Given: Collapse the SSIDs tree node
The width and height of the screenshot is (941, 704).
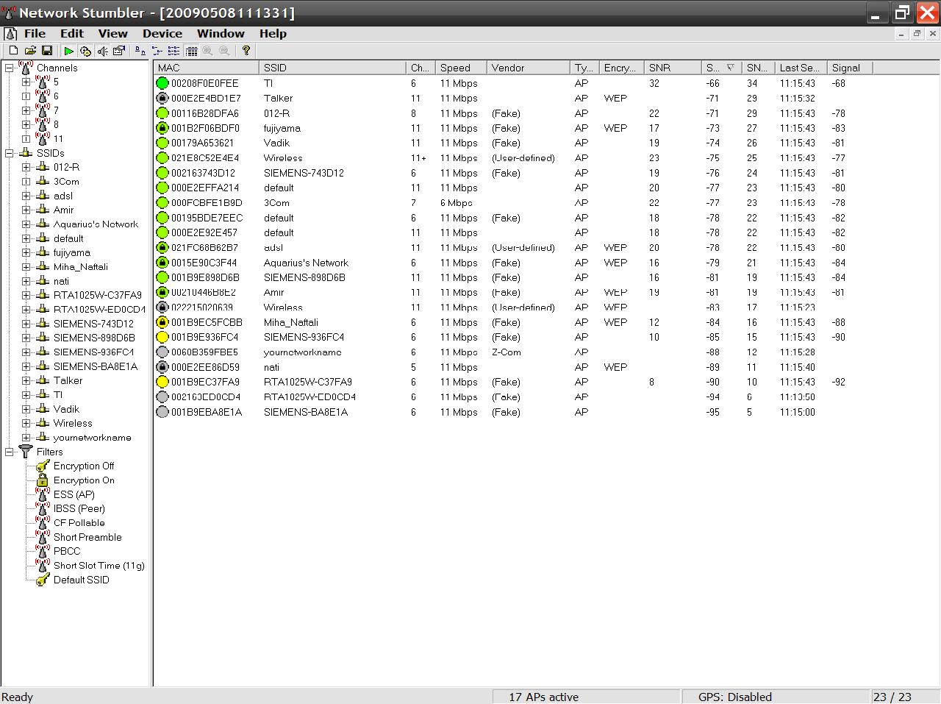Looking at the screenshot, I should click(x=10, y=153).
